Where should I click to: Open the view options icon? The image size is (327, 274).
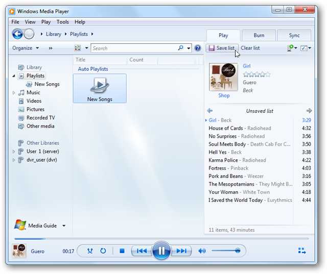[78, 48]
